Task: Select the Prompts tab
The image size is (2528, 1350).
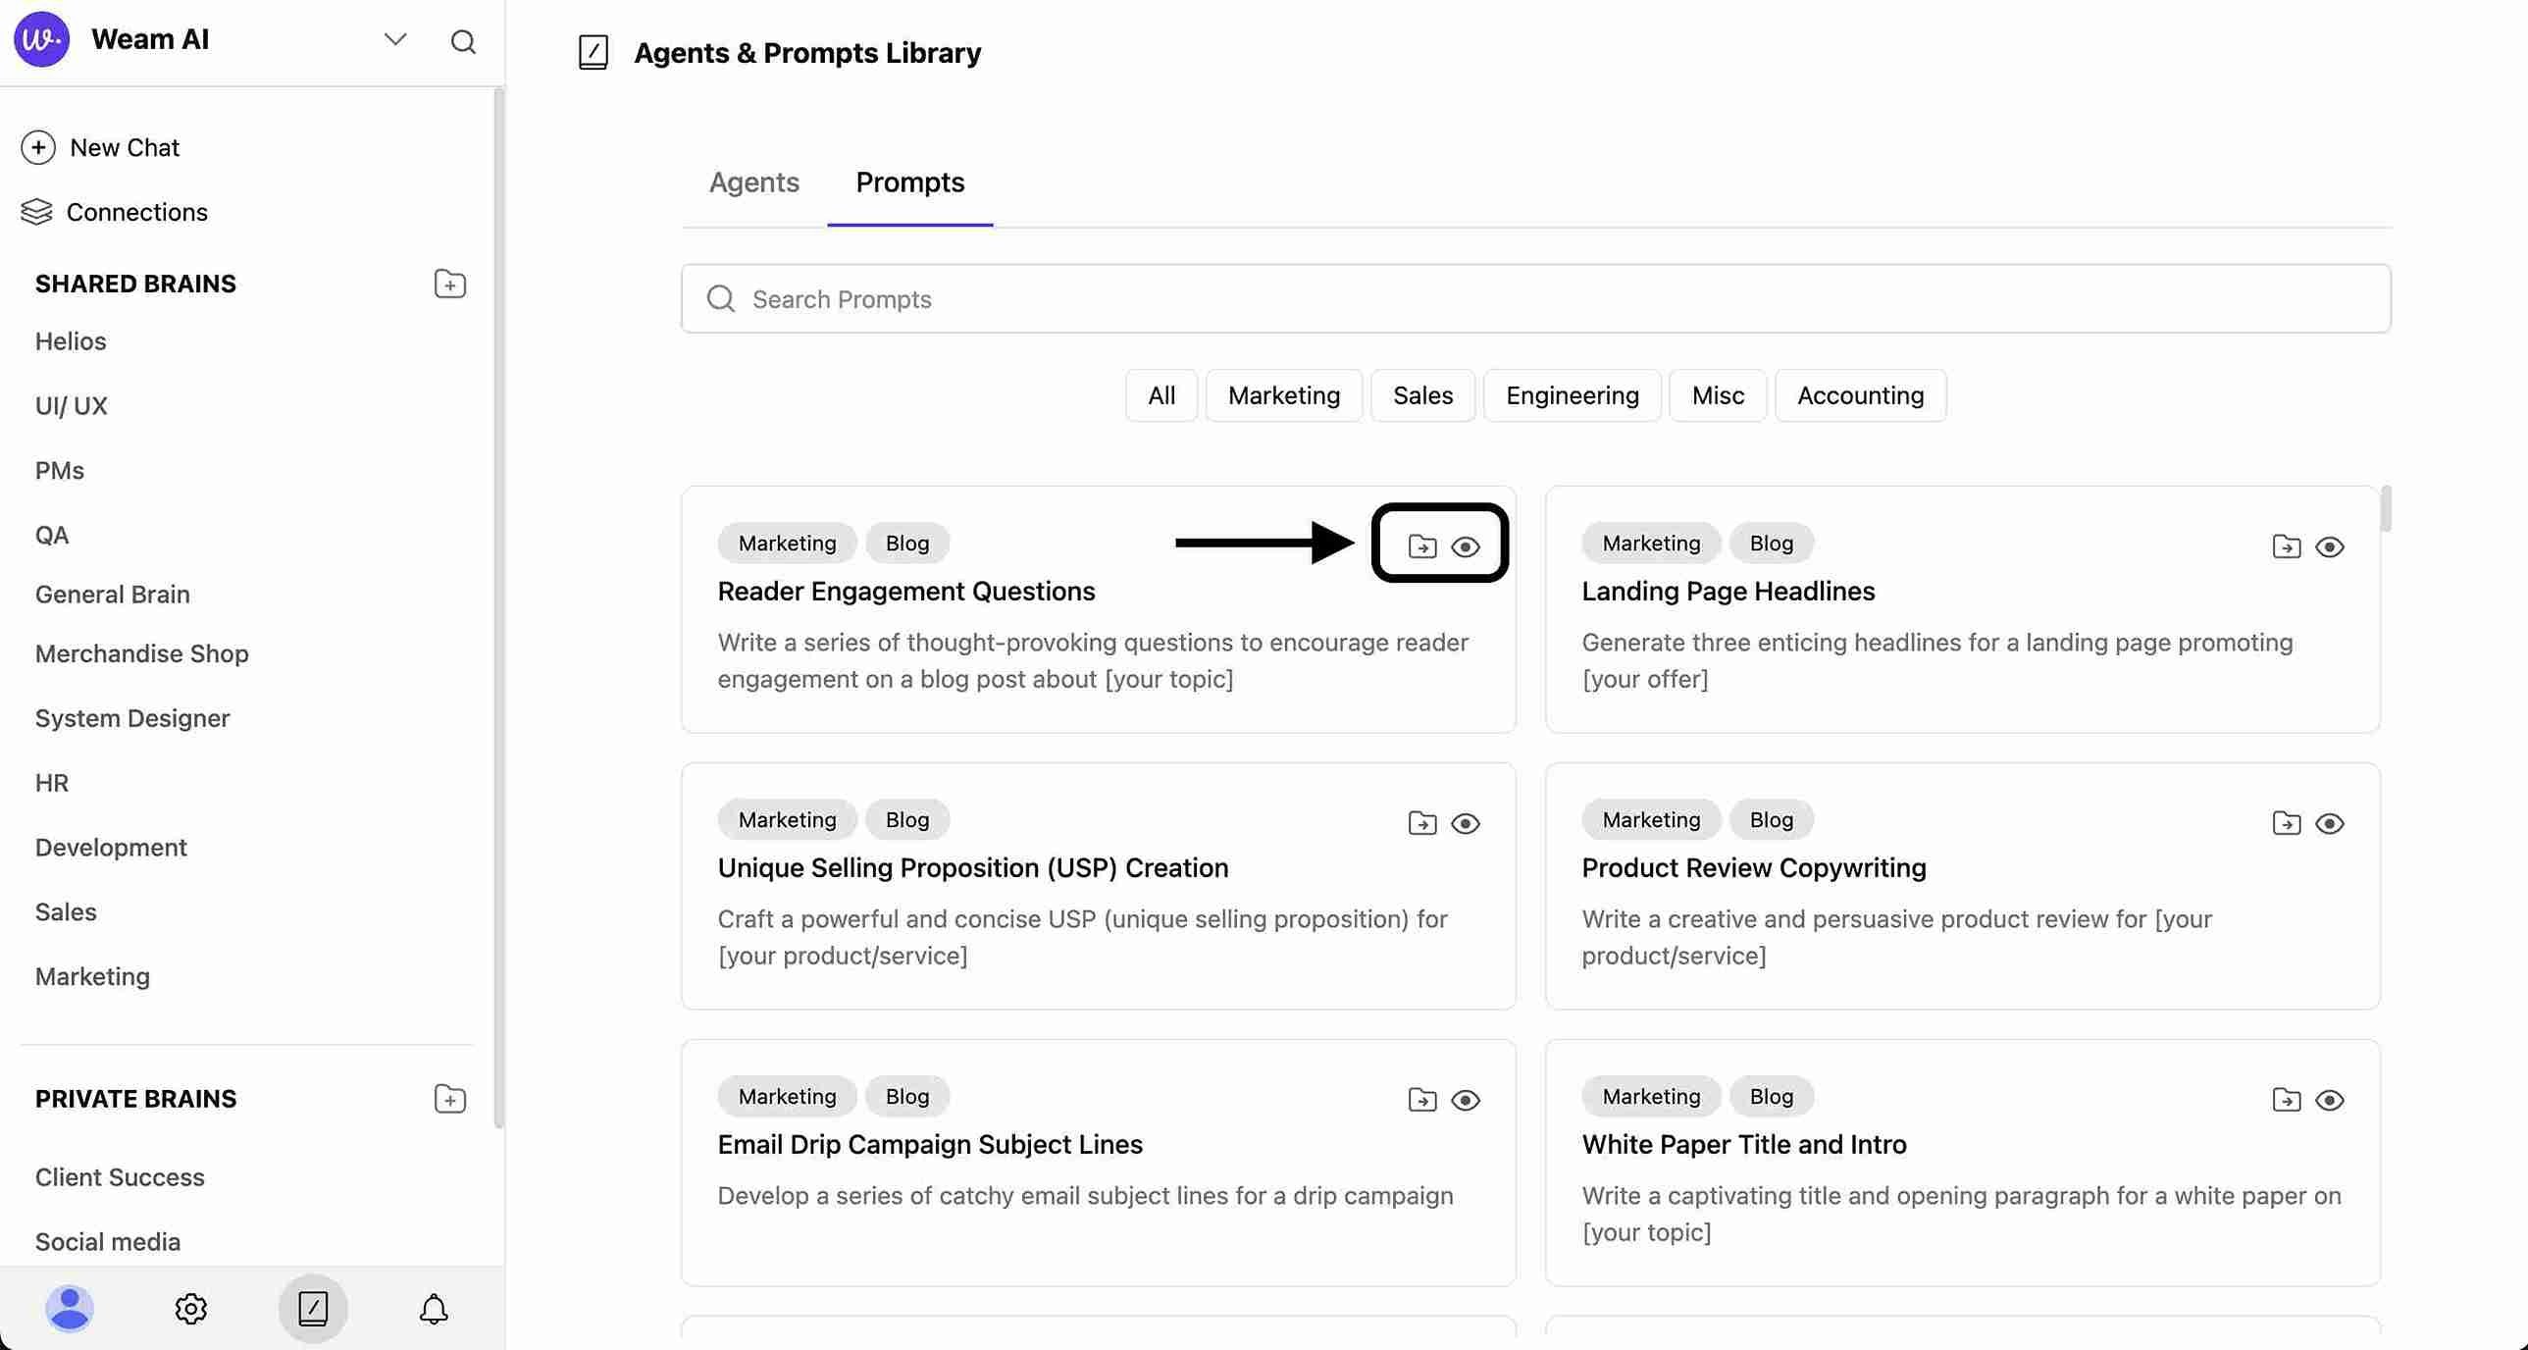Action: 909,182
